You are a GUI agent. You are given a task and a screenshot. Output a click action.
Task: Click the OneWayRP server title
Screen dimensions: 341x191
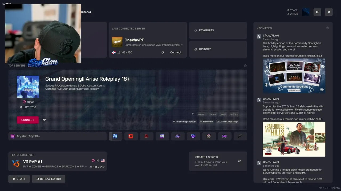[x=135, y=40]
